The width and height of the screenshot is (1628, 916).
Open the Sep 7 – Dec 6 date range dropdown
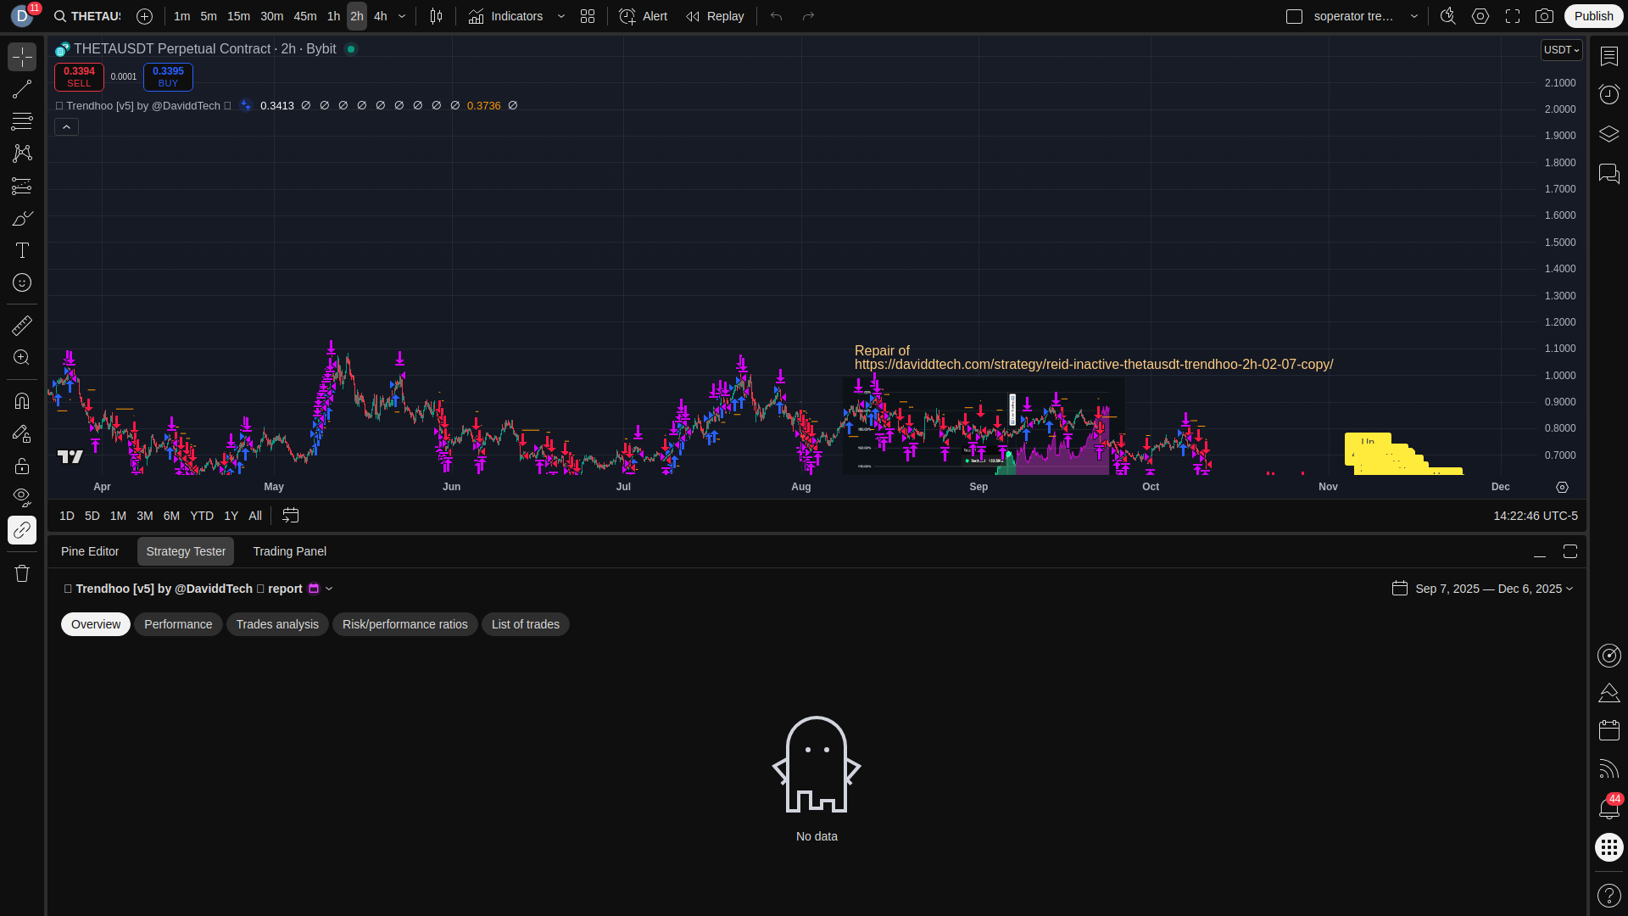1493,589
